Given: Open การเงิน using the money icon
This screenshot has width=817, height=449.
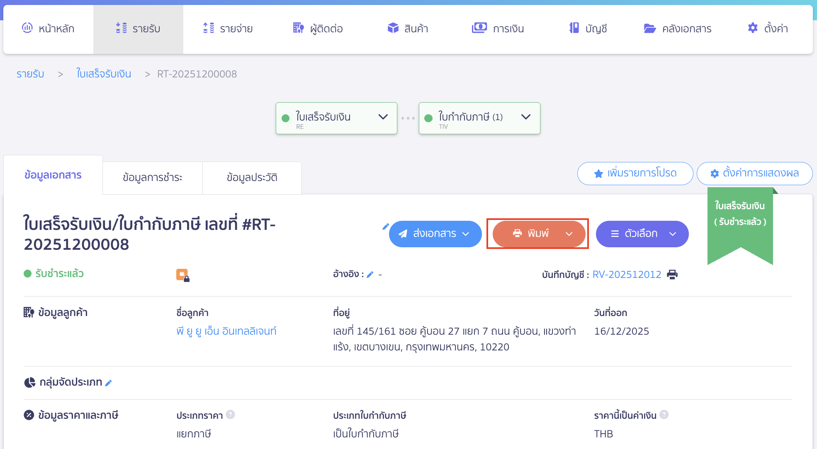Looking at the screenshot, I should click(x=479, y=28).
